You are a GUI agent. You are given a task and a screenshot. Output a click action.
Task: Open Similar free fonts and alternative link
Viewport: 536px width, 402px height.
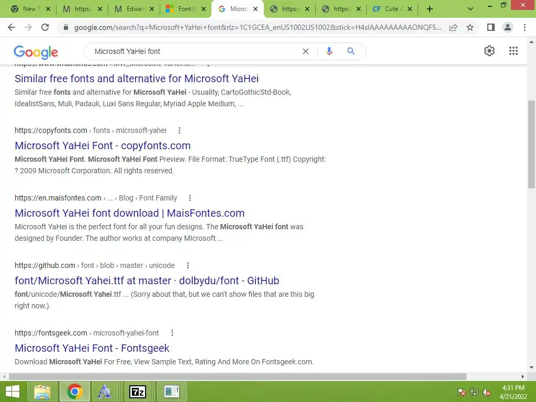tap(137, 79)
